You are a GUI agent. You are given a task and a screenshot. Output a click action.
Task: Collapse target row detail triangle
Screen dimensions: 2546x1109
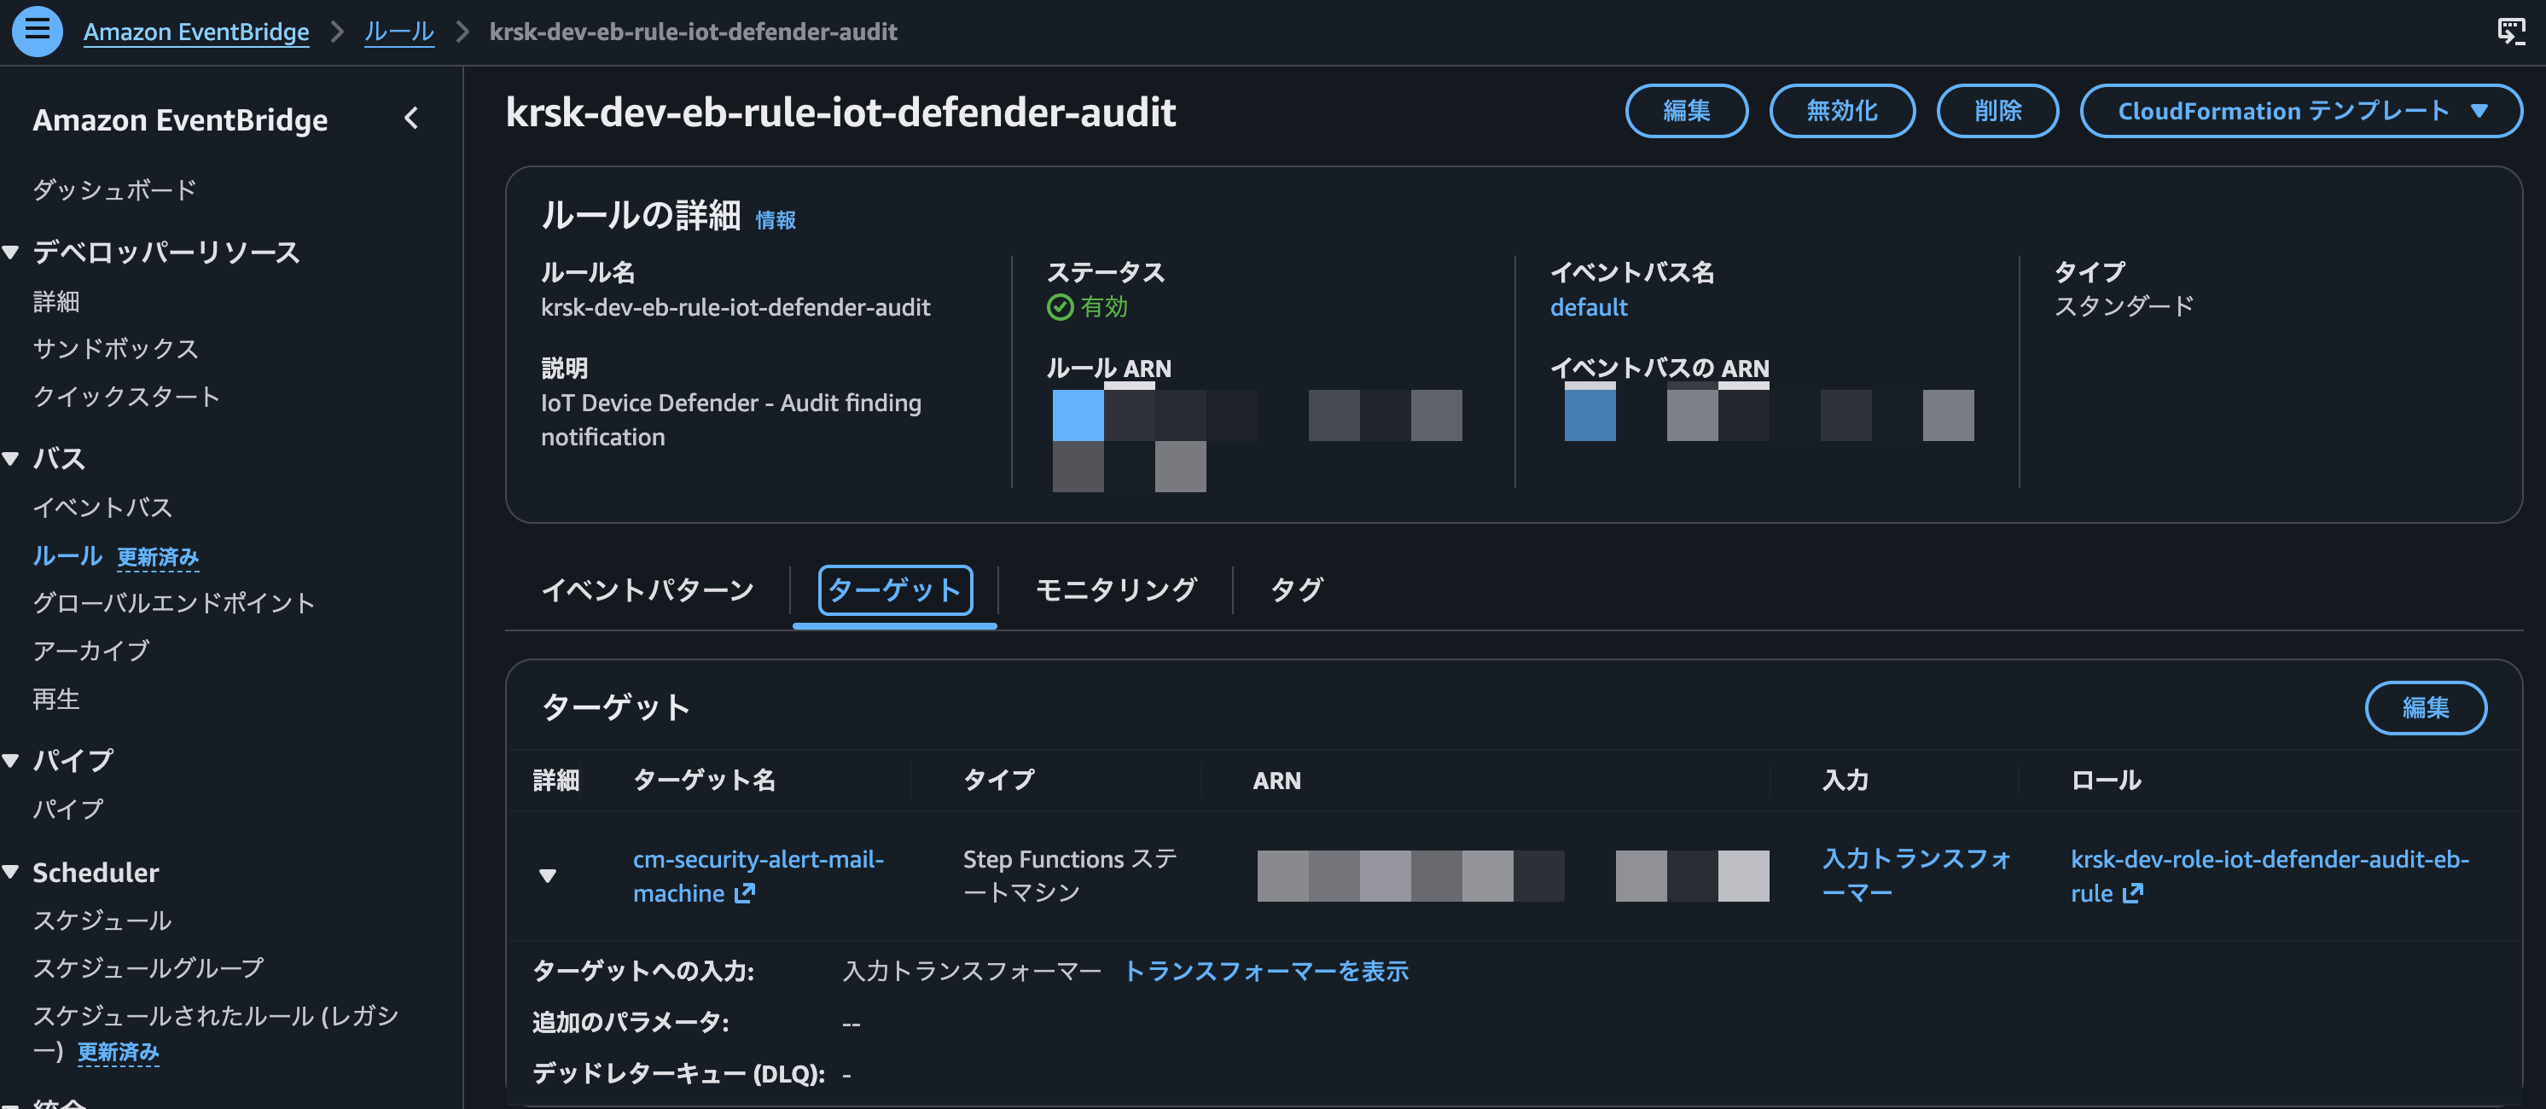pyautogui.click(x=548, y=876)
